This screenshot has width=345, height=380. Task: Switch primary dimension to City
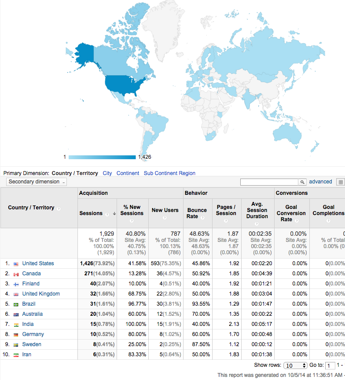(107, 173)
